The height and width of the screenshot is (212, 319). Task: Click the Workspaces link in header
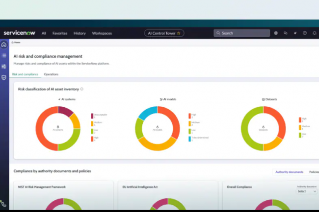click(x=102, y=33)
